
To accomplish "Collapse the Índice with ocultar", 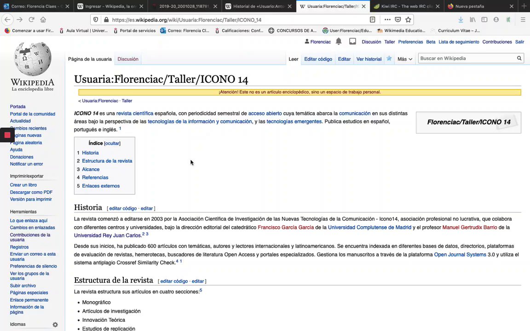I will point(112,143).
